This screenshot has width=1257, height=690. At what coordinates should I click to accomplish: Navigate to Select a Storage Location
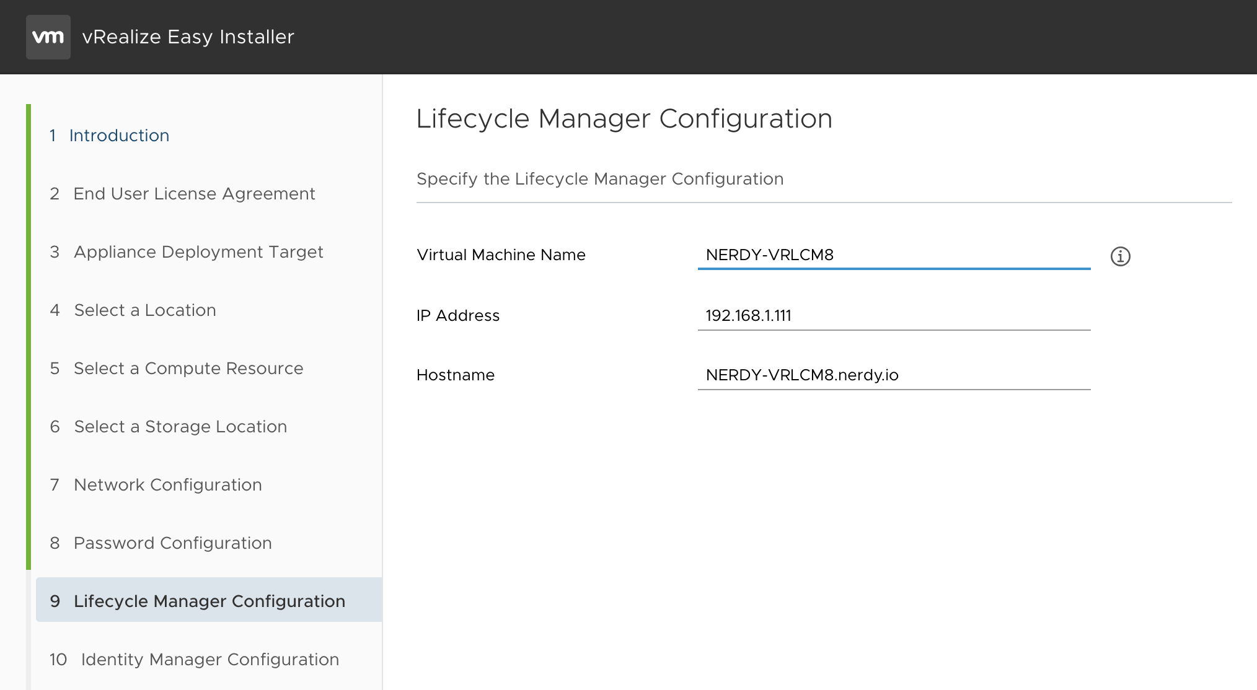pyautogui.click(x=168, y=427)
